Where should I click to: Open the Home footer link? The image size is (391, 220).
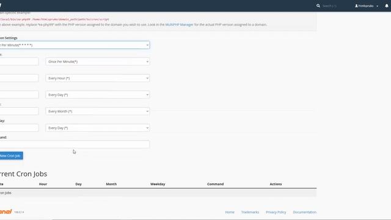[230, 212]
